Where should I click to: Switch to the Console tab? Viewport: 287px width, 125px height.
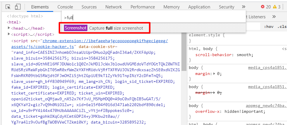tap(65, 7)
